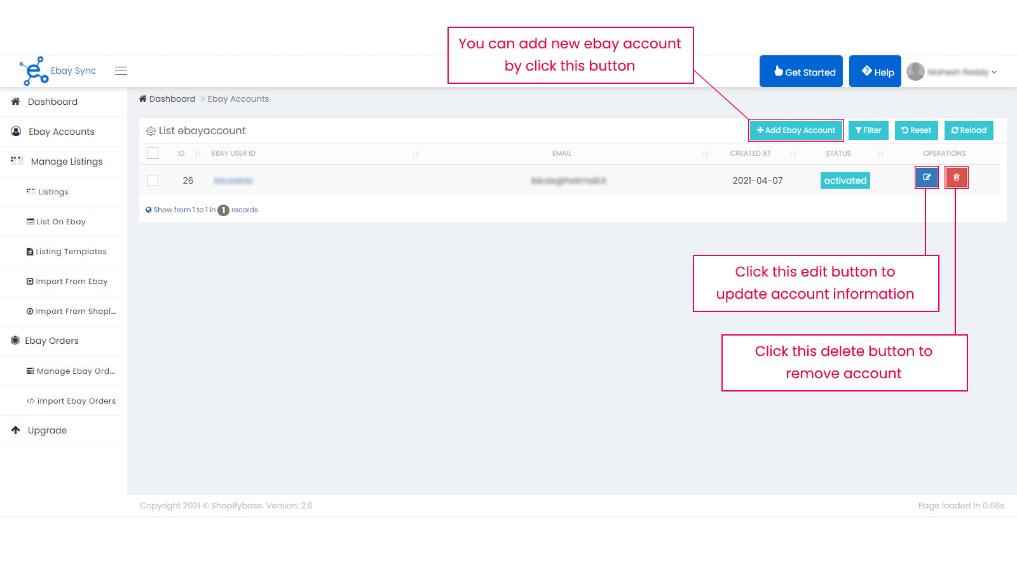Open Listings submenu item
The width and height of the screenshot is (1017, 572).
click(62, 191)
